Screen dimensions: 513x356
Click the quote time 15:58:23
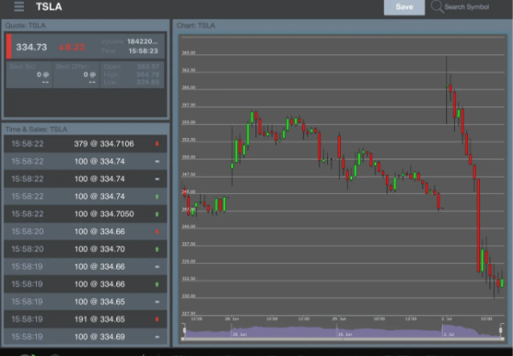(143, 51)
